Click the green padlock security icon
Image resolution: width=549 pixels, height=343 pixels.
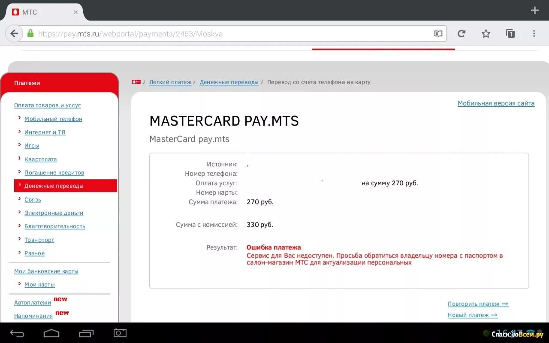(30, 33)
